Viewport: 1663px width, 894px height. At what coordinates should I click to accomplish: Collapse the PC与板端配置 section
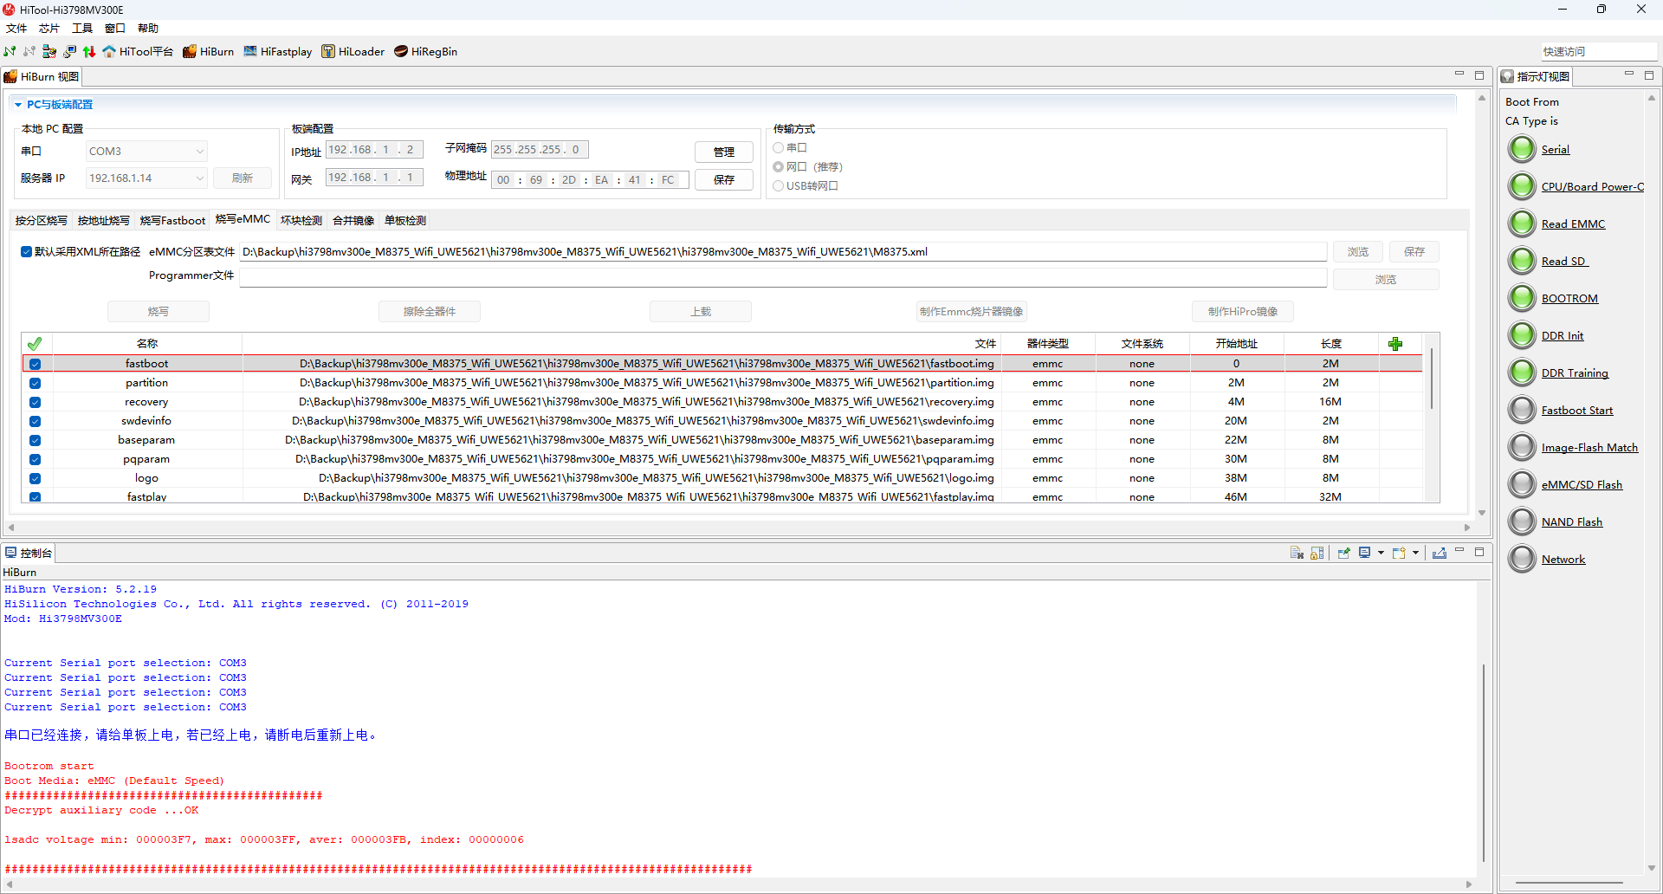[x=18, y=105]
